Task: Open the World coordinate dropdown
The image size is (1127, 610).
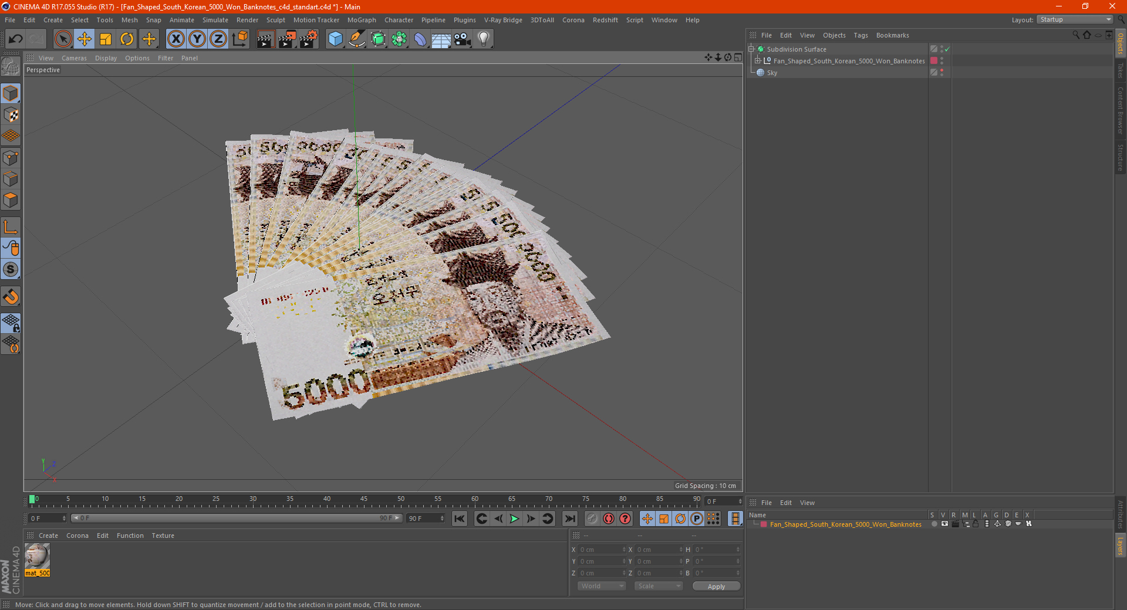Action: (x=602, y=586)
